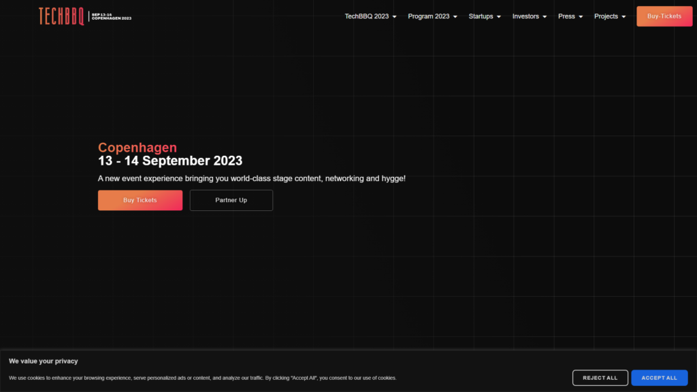The image size is (697, 392).
Task: Click the 'SEP 13-14 Copenhagen 2023' logo text
Action: [x=112, y=16]
